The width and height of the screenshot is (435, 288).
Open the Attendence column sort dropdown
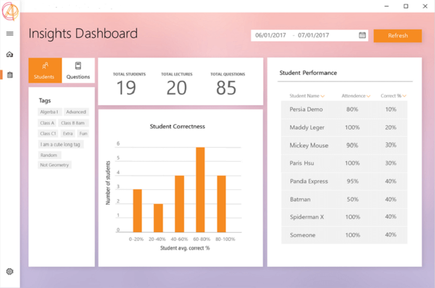(369, 96)
